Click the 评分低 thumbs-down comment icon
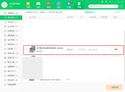The width and height of the screenshot is (125, 92). tap(5, 22)
